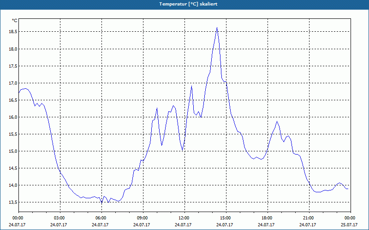This screenshot has height=230, width=369.
Task: Pick the 21:00 time axis label
Action: tap(308, 218)
